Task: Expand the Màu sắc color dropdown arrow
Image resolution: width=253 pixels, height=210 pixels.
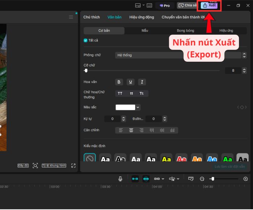Action: click(x=138, y=107)
